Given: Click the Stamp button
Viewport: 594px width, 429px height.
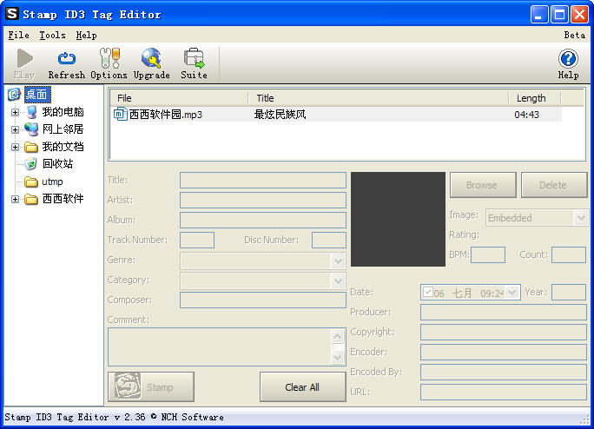Looking at the screenshot, I should click(151, 387).
